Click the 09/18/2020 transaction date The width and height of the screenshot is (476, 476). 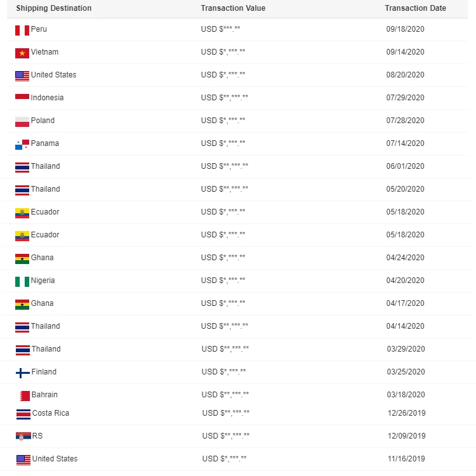pyautogui.click(x=405, y=29)
